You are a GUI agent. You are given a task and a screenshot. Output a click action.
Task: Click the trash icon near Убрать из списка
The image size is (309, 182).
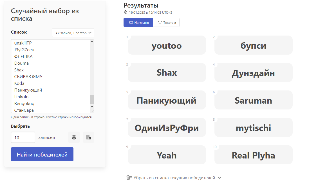[129, 178]
